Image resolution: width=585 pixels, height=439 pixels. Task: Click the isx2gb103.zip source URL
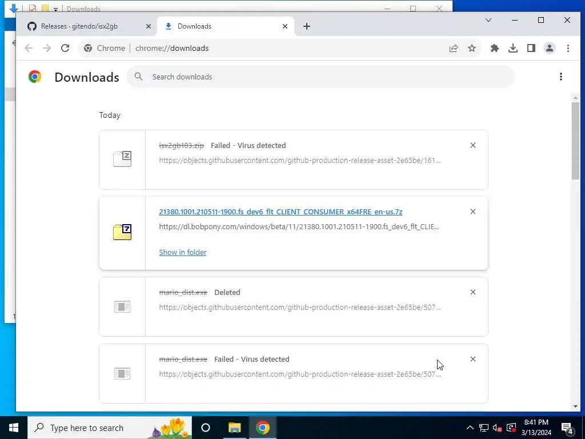[x=300, y=160]
